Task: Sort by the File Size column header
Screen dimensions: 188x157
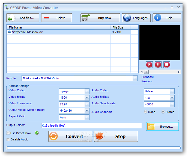Action: pyautogui.click(x=120, y=27)
